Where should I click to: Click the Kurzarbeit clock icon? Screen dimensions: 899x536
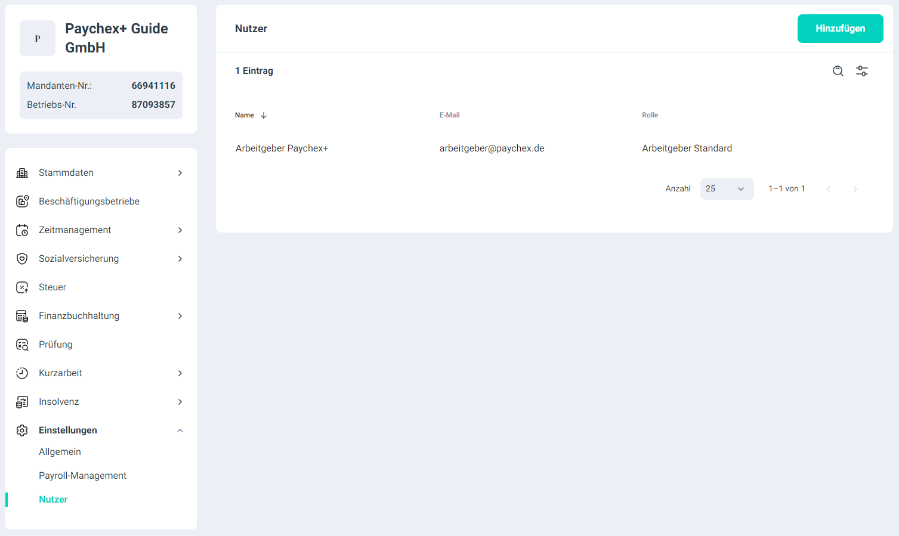22,373
